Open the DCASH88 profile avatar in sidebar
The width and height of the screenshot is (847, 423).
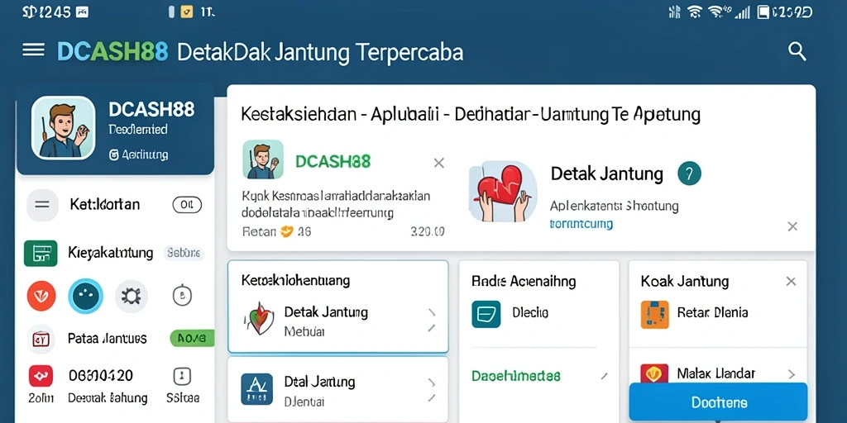pos(64,128)
